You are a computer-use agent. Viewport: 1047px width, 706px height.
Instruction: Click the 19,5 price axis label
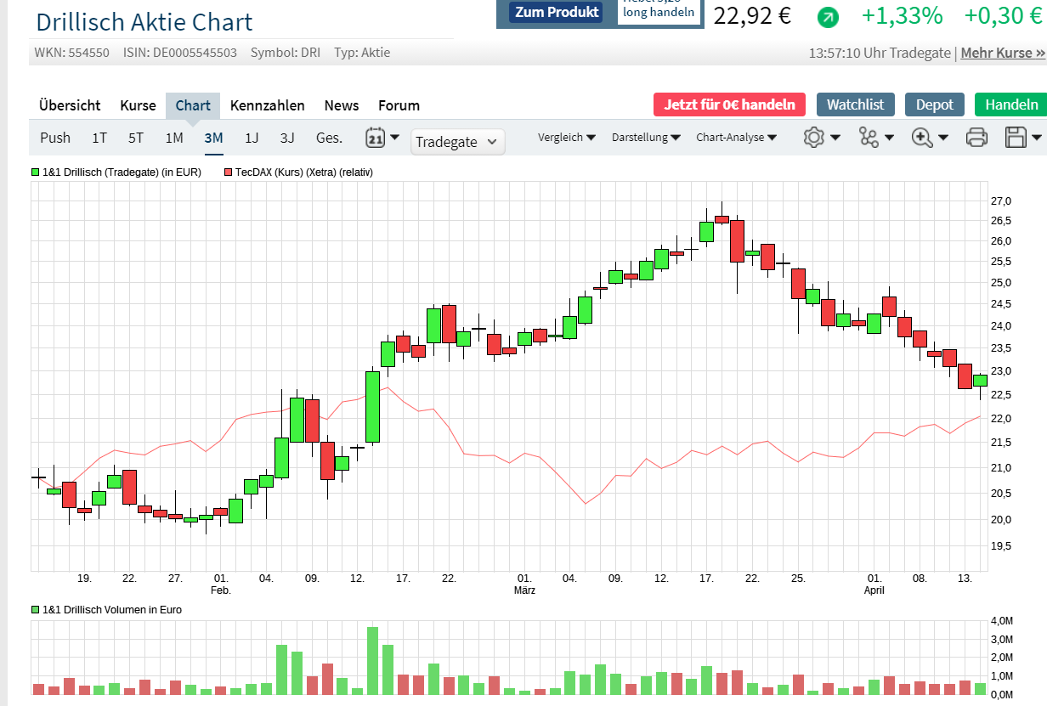(x=1001, y=545)
